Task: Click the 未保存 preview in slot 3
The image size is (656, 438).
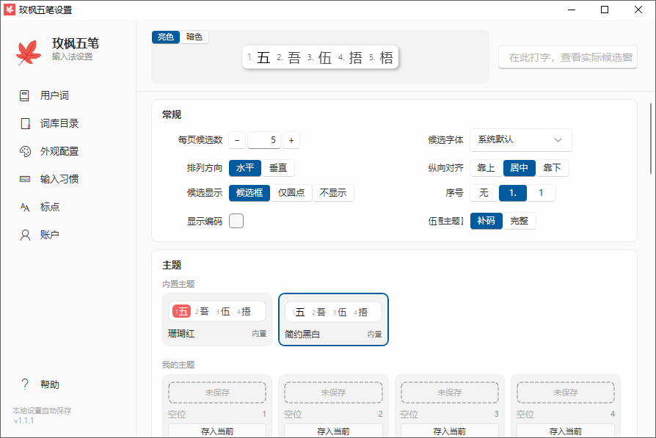Action: [x=450, y=393]
